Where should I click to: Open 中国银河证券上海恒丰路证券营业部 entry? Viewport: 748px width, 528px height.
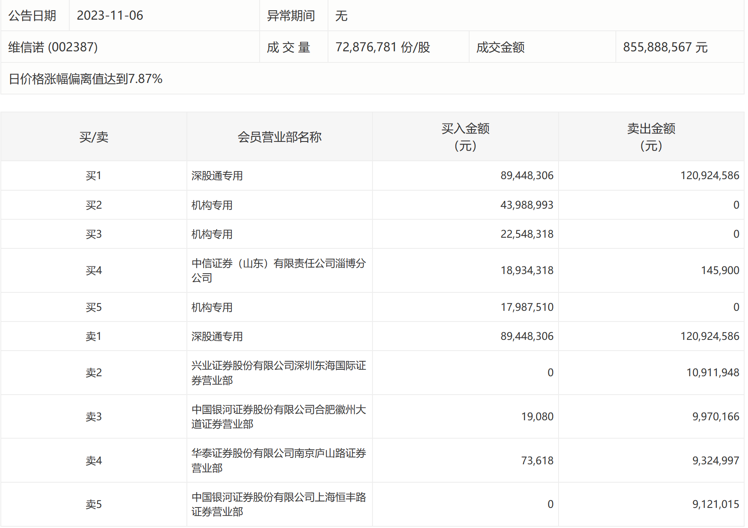[278, 504]
